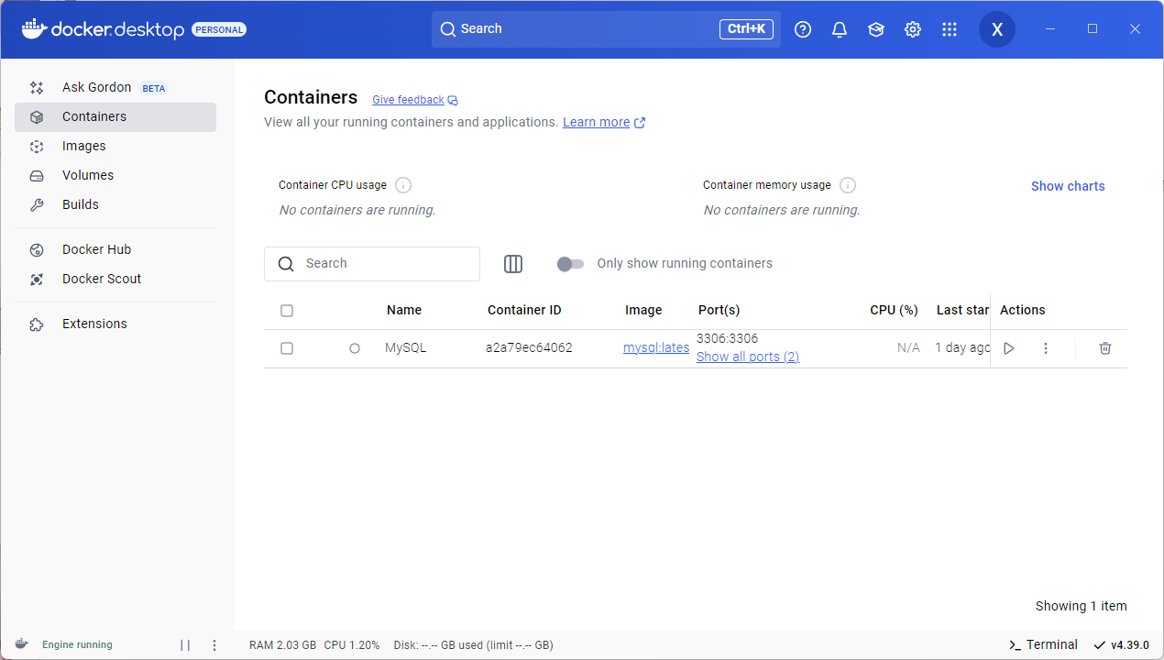1164x660 pixels.
Task: Click the Docker whale engine status icon
Action: pyautogui.click(x=20, y=644)
